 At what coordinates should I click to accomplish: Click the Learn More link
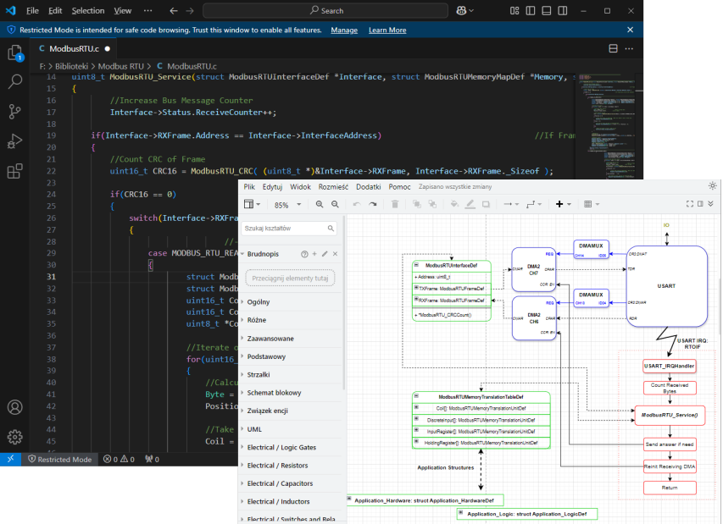(387, 30)
